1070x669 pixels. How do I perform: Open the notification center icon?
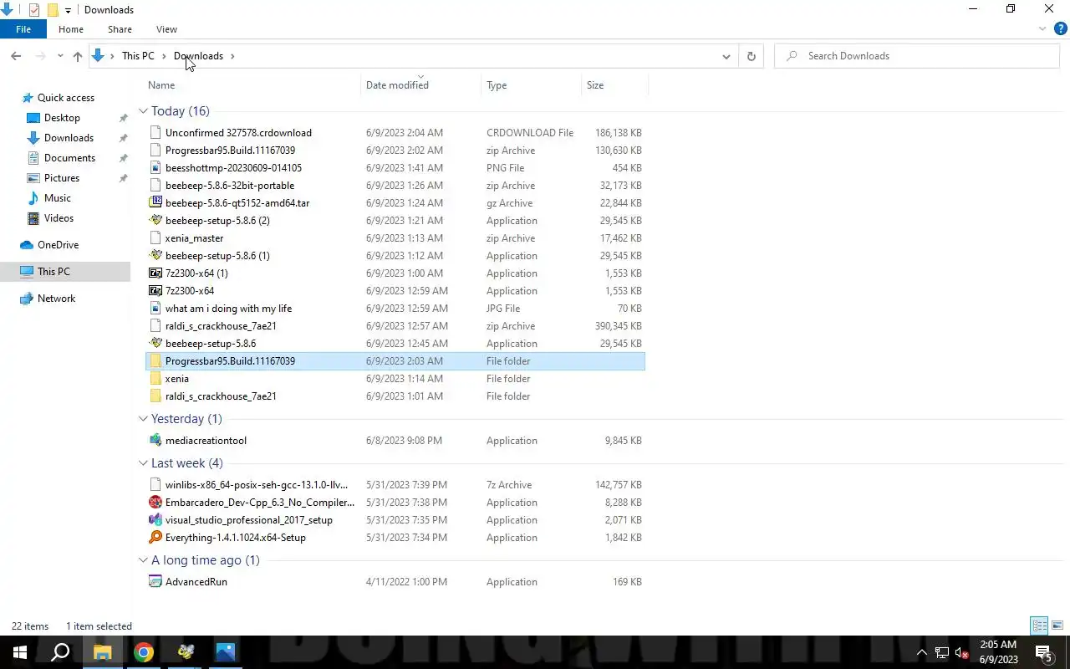pos(1043,652)
